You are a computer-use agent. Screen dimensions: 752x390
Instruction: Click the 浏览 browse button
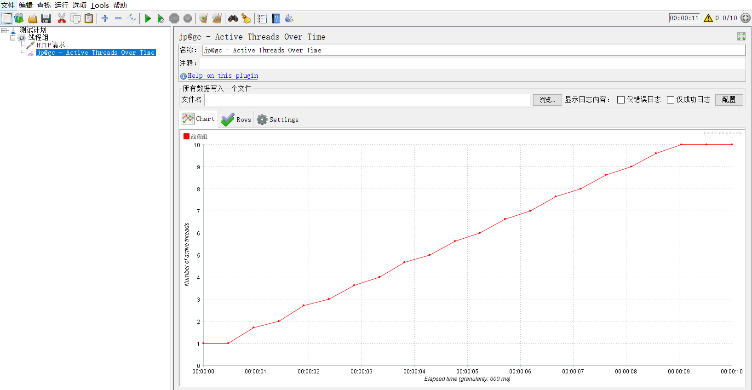coord(547,100)
